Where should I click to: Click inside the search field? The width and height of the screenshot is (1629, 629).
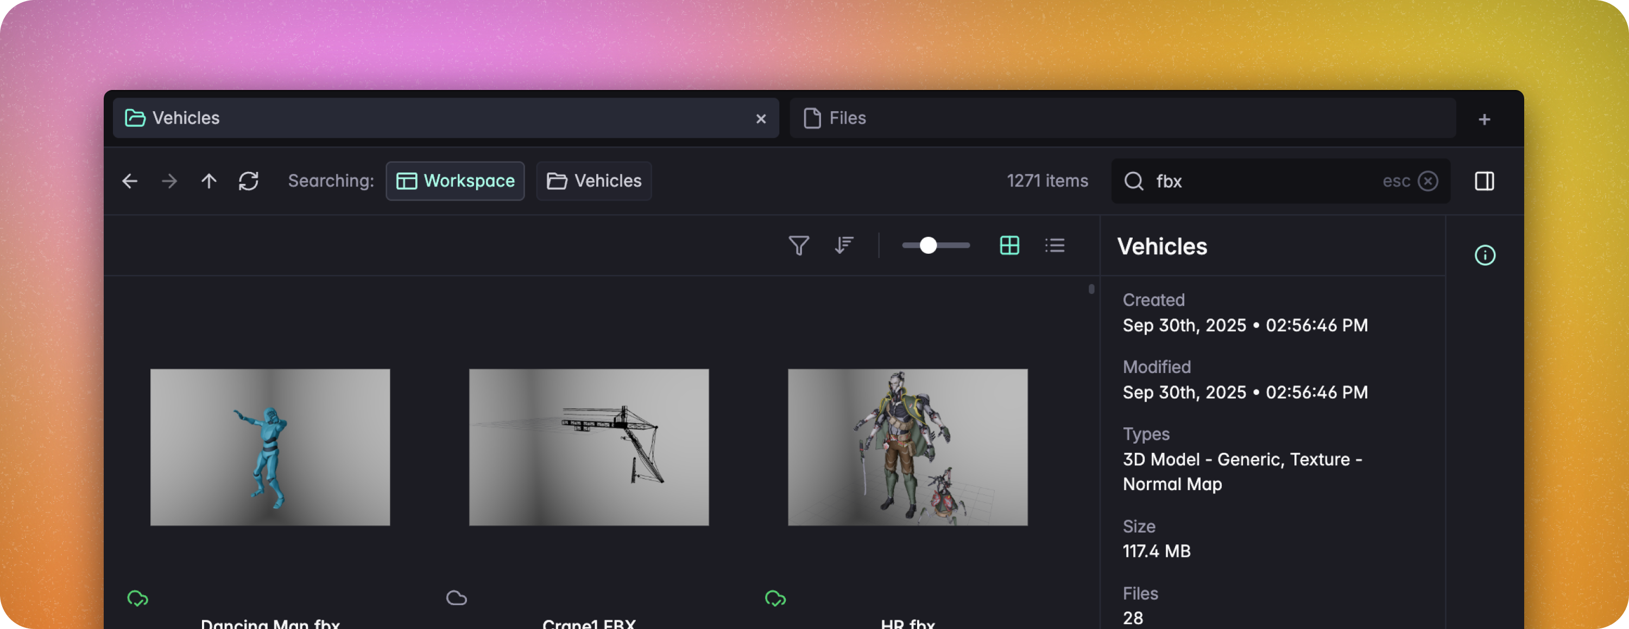tap(1233, 181)
